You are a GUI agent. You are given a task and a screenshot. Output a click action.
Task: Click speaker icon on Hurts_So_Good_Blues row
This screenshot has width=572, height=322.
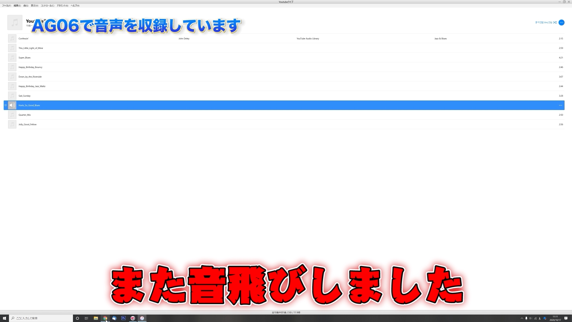point(12,105)
